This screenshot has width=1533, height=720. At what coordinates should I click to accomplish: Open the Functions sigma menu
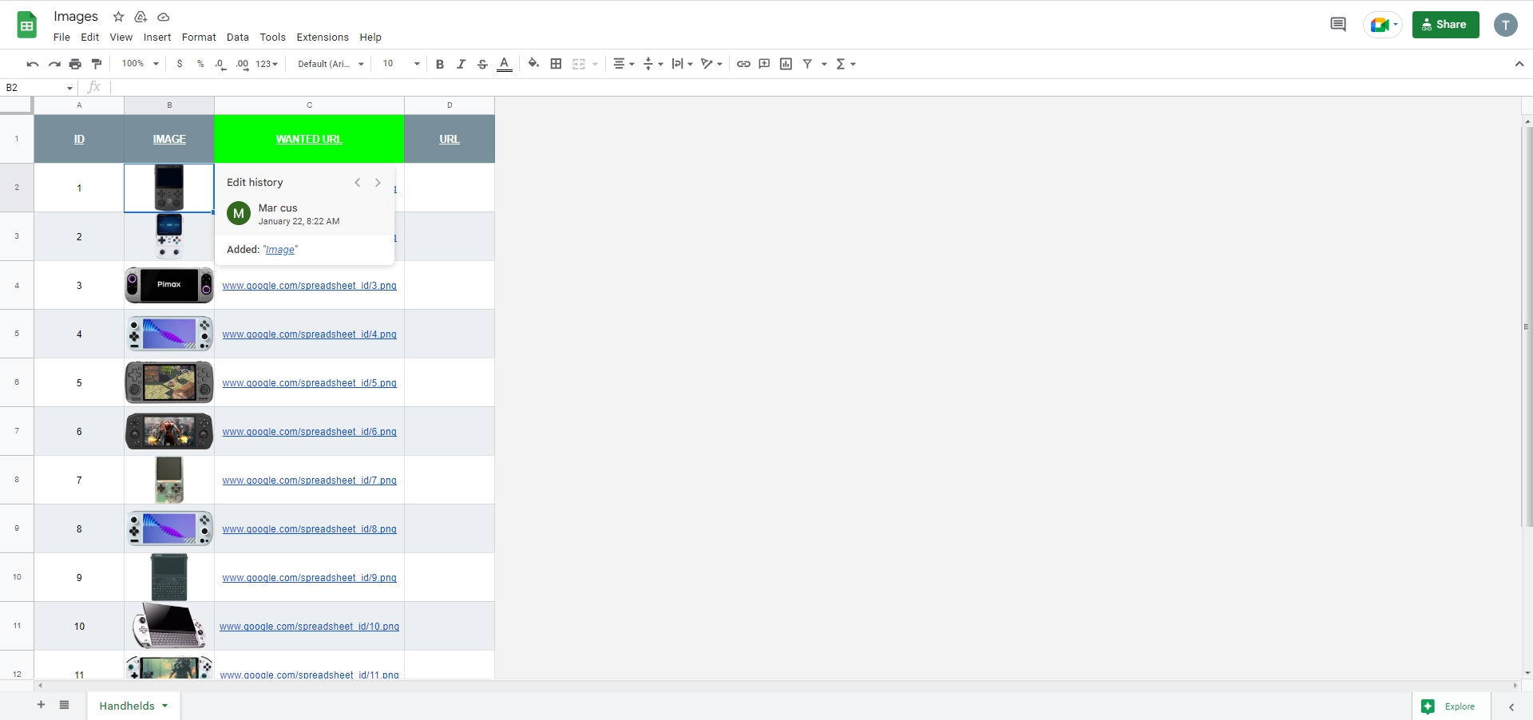(x=846, y=64)
